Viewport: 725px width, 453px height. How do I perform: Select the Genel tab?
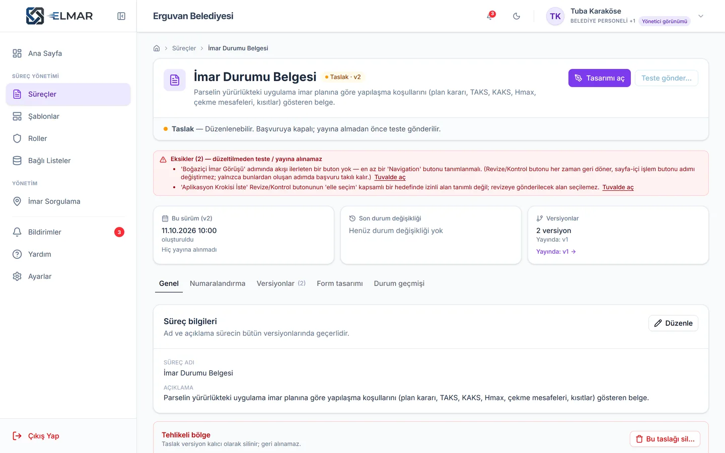169,283
